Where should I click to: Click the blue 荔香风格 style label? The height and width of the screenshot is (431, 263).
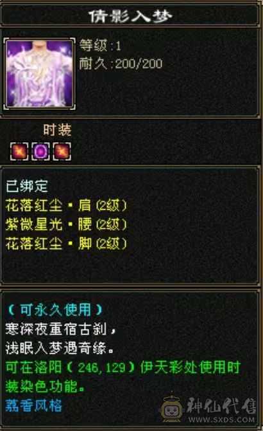34,406
